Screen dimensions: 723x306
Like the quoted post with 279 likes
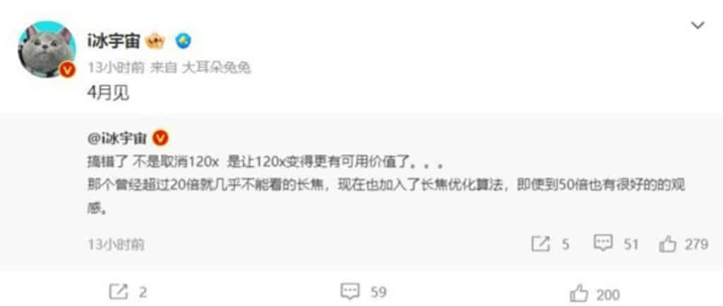[683, 244]
